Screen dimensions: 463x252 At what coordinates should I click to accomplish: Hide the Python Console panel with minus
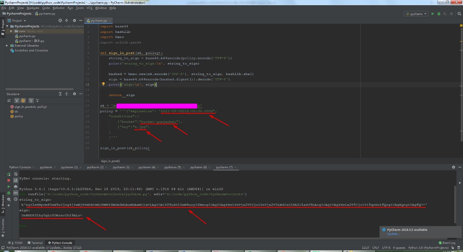(460, 167)
